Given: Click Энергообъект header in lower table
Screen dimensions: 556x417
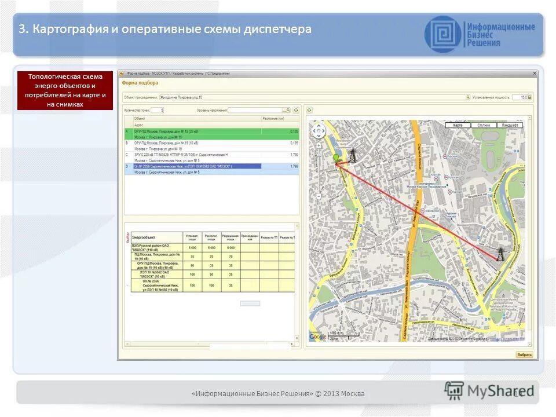Looking at the screenshot, I should (x=157, y=237).
